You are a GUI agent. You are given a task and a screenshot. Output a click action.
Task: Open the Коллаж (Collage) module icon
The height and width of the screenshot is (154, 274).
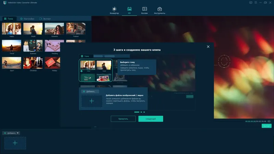[x=145, y=9]
